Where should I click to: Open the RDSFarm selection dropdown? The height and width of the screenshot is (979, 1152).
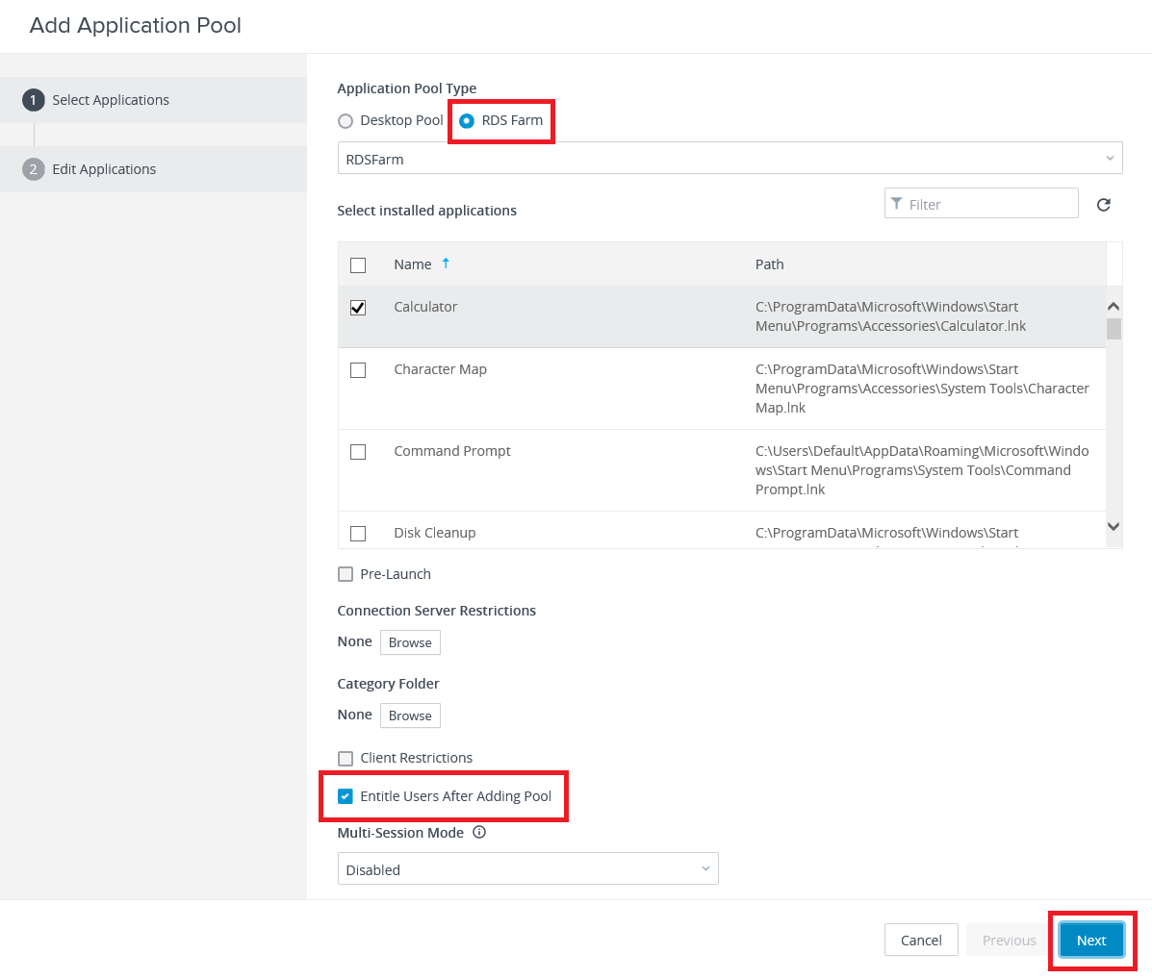point(730,159)
